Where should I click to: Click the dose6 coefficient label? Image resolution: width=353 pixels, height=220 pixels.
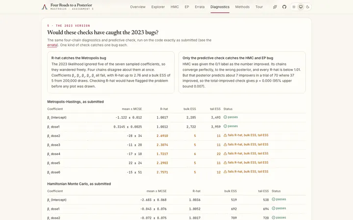53,173
